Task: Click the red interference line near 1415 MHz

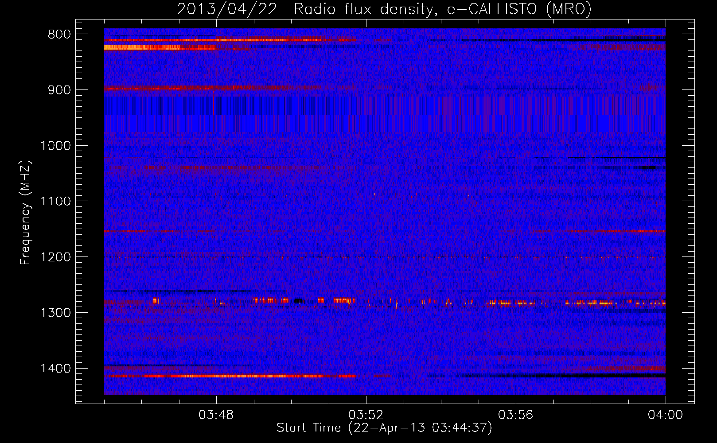Action: pyautogui.click(x=230, y=376)
